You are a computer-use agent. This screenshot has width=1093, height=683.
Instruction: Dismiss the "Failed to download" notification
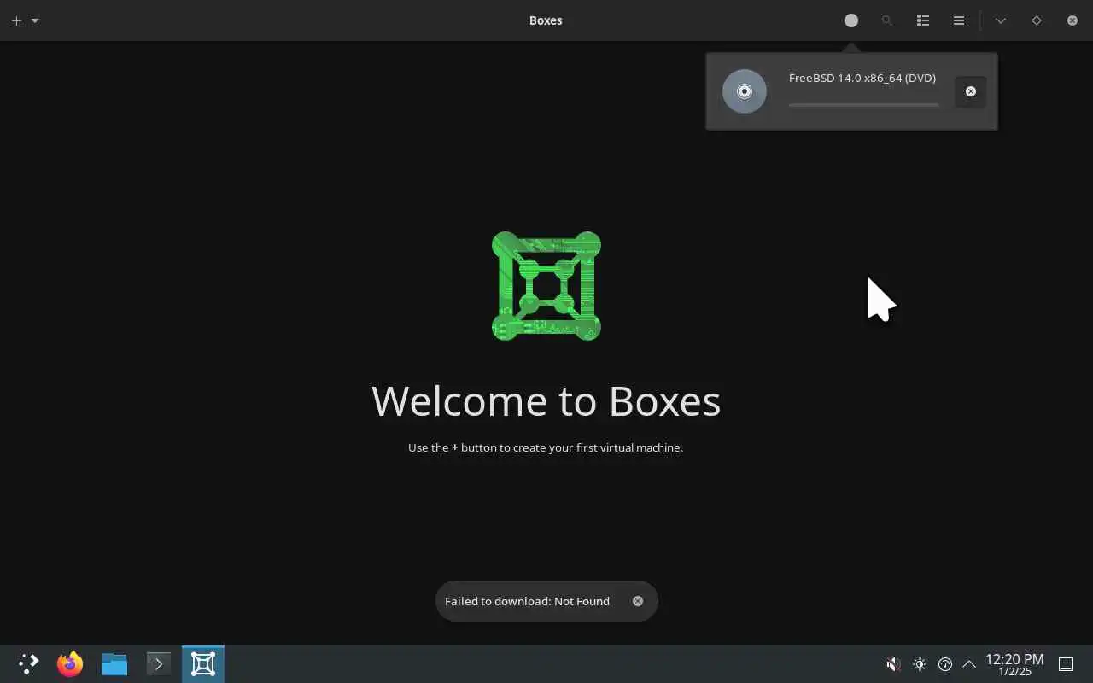[x=638, y=601]
